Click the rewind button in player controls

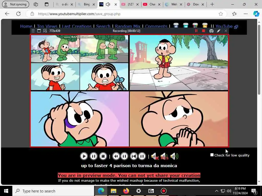[116, 156]
